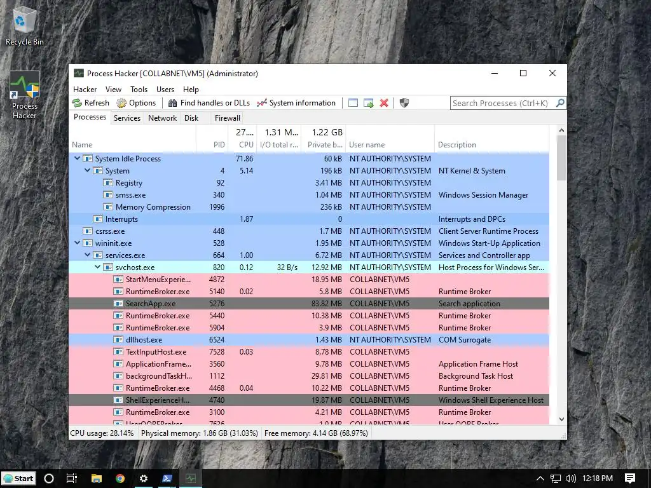
Task: Open System information graph icon
Action: (261, 103)
